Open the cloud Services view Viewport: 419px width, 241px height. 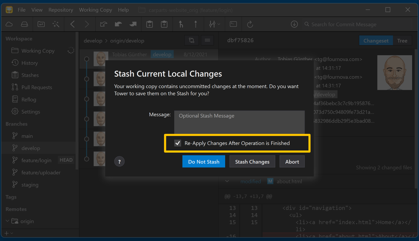[9, 24]
